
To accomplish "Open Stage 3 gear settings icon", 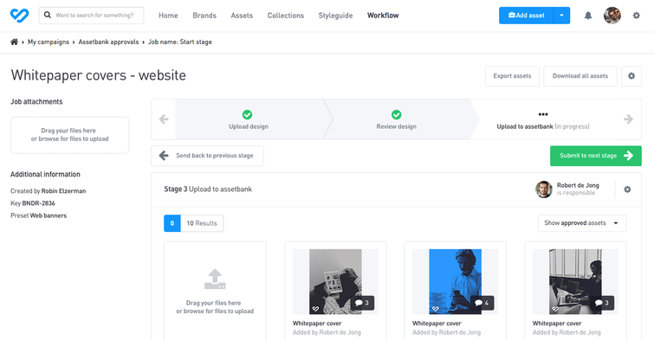I will pos(627,189).
